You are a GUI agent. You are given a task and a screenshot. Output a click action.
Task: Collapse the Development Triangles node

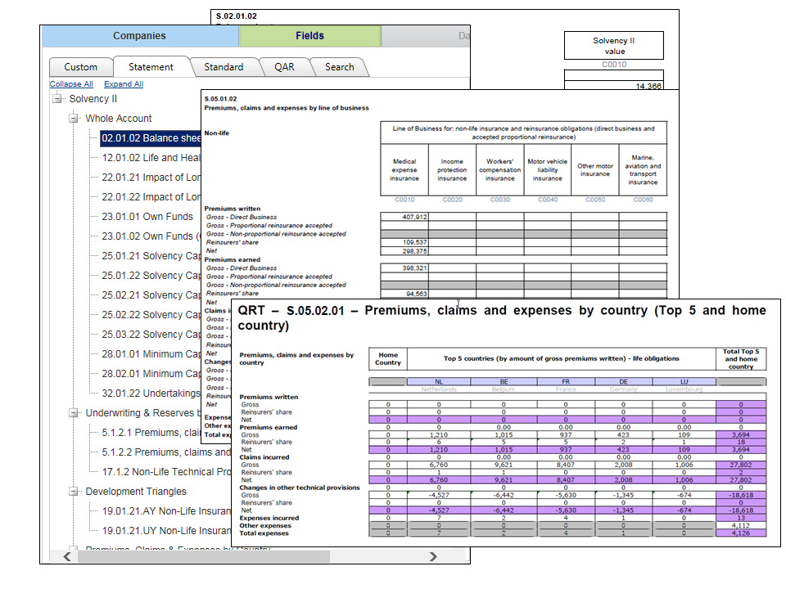(73, 492)
